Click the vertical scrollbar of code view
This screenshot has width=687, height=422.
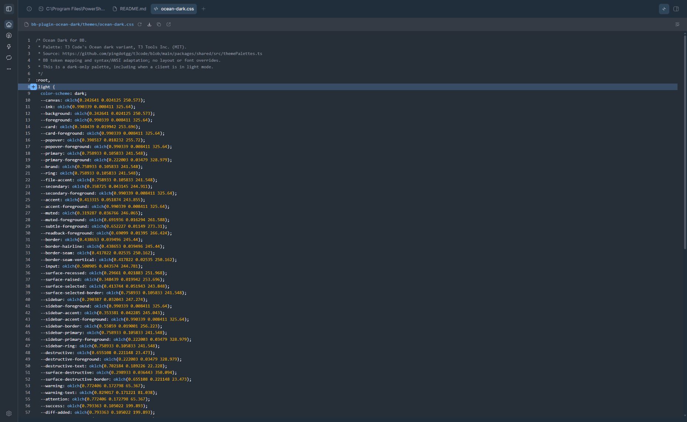tap(685, 141)
